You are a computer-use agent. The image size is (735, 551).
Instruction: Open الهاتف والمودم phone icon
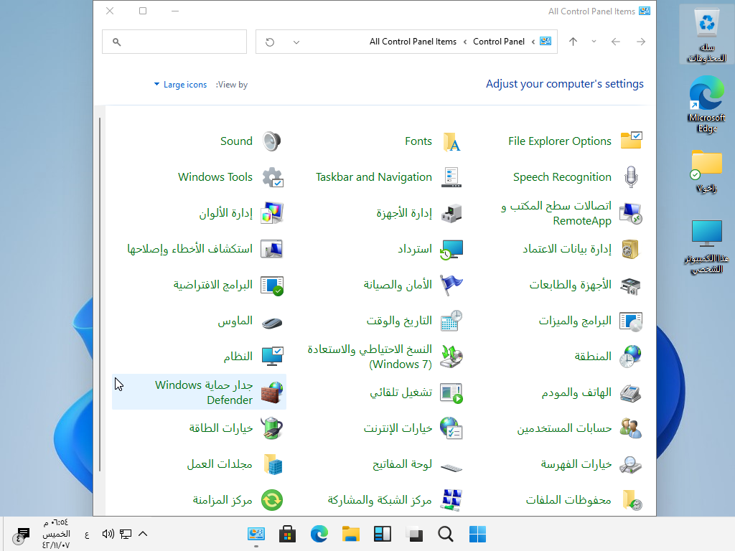point(631,392)
